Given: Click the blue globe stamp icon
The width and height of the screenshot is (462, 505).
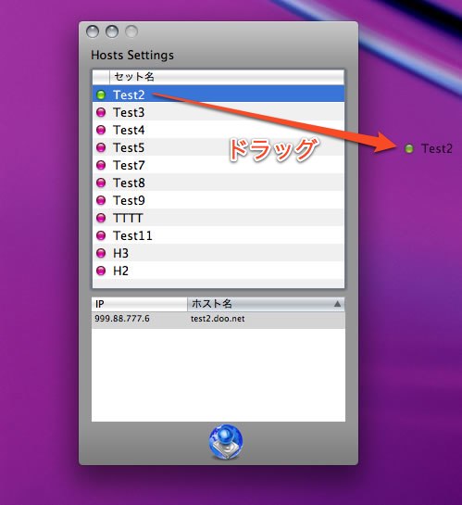Looking at the screenshot, I should (x=226, y=442).
